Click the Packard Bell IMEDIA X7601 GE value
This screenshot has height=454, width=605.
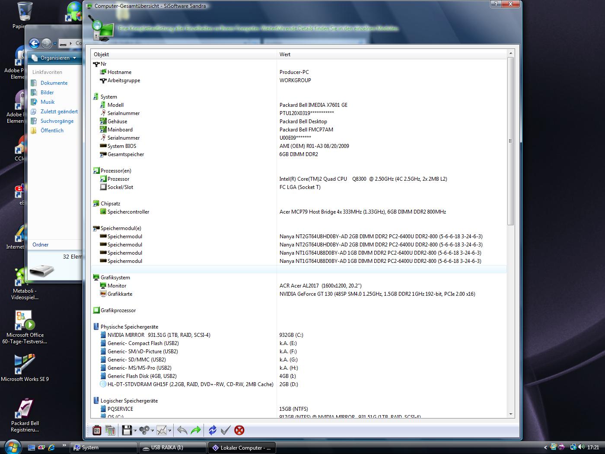pos(313,105)
